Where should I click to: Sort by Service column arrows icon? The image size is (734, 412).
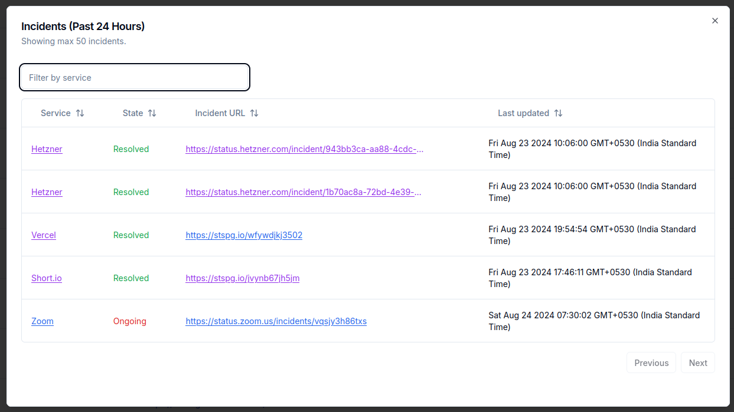click(x=80, y=113)
